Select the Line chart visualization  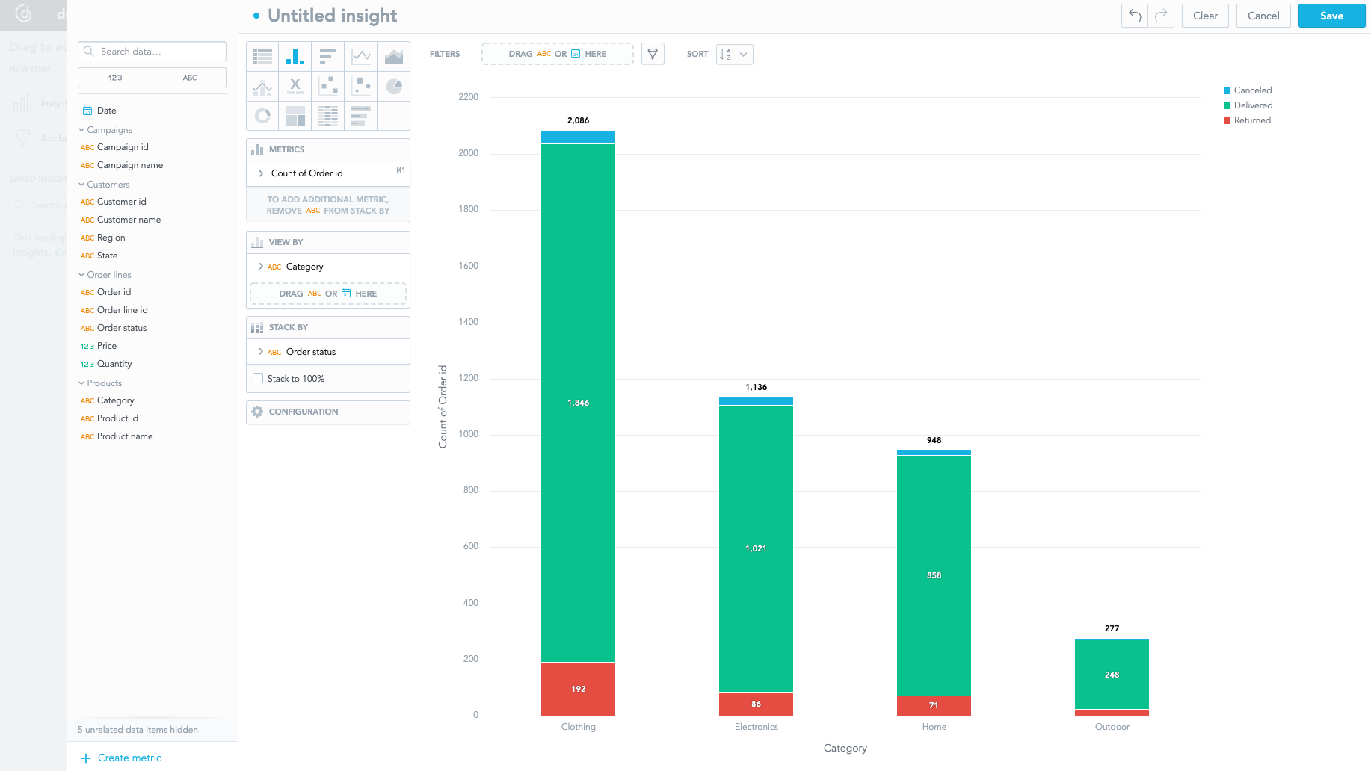361,56
